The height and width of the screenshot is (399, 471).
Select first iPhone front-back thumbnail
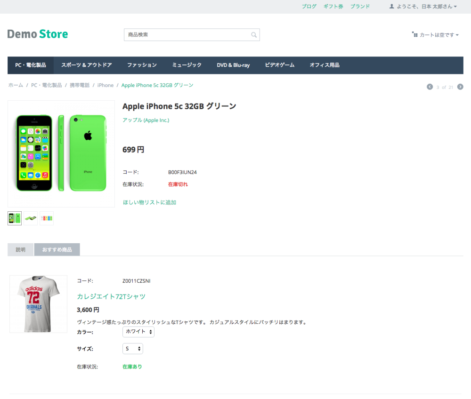tap(15, 218)
